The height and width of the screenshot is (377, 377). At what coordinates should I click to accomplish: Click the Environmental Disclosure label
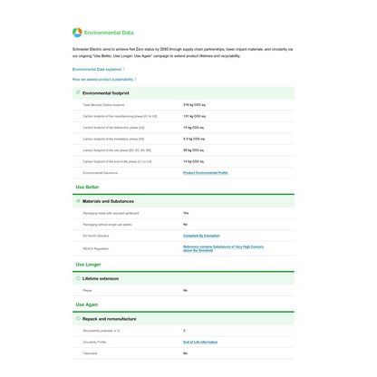pyautogui.click(x=101, y=173)
